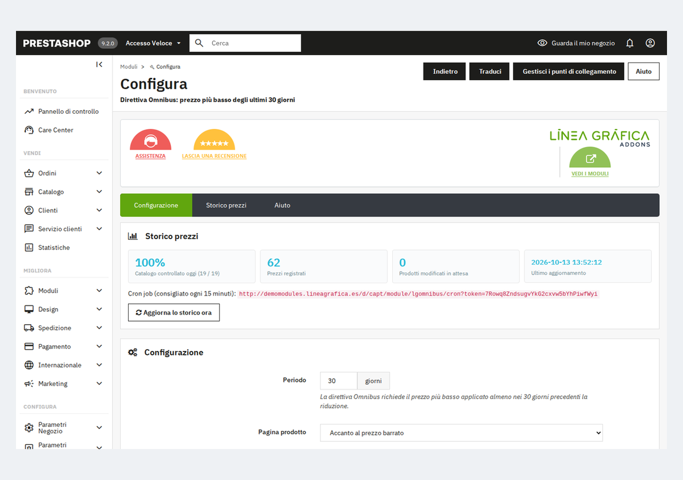This screenshot has width=683, height=480.
Task: Click Spedizione truck icon
Action: (29, 328)
